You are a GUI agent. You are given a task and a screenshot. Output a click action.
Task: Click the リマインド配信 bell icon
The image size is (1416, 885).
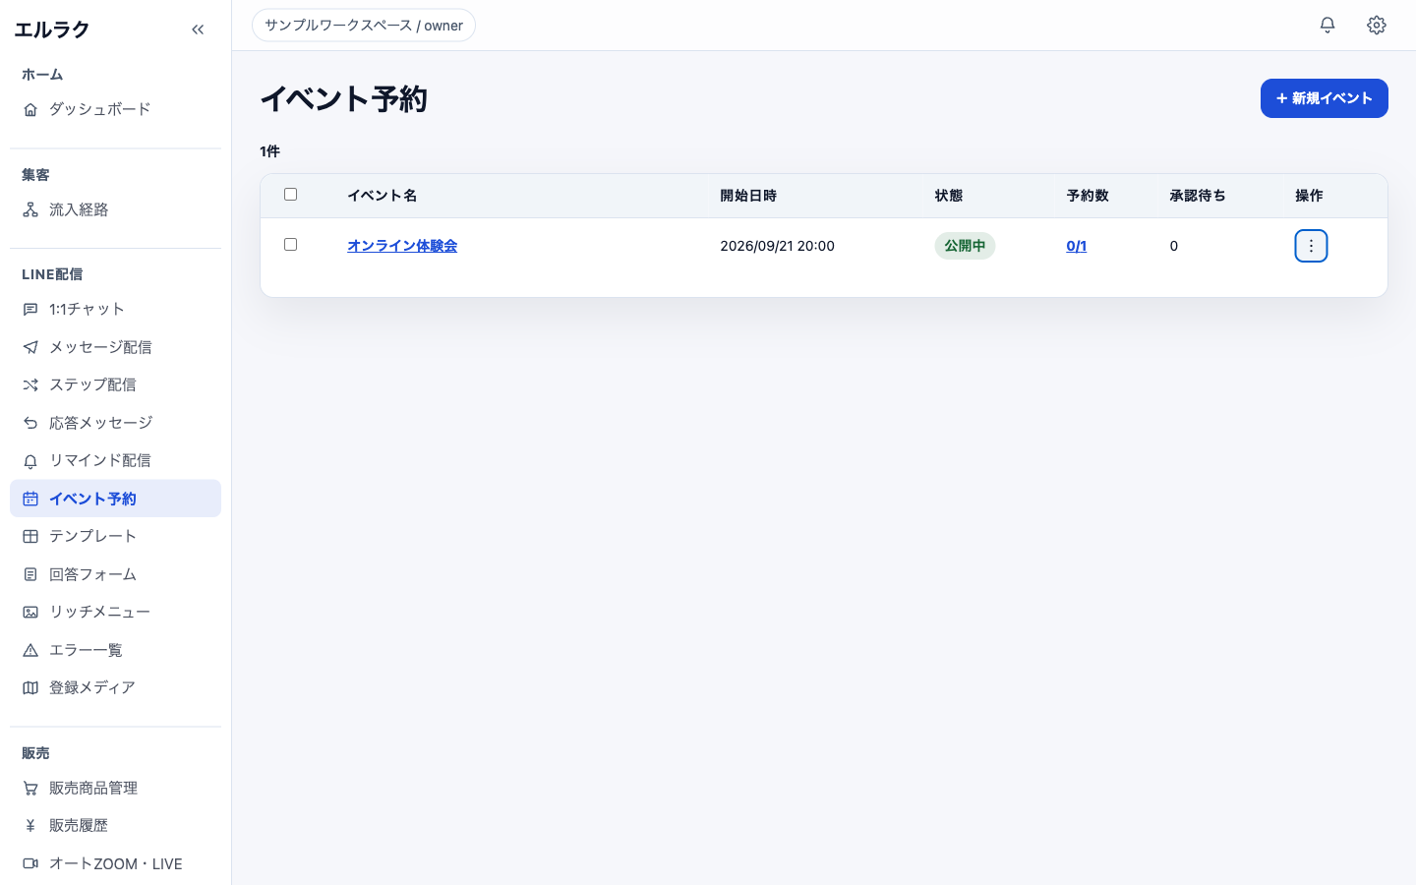30,460
